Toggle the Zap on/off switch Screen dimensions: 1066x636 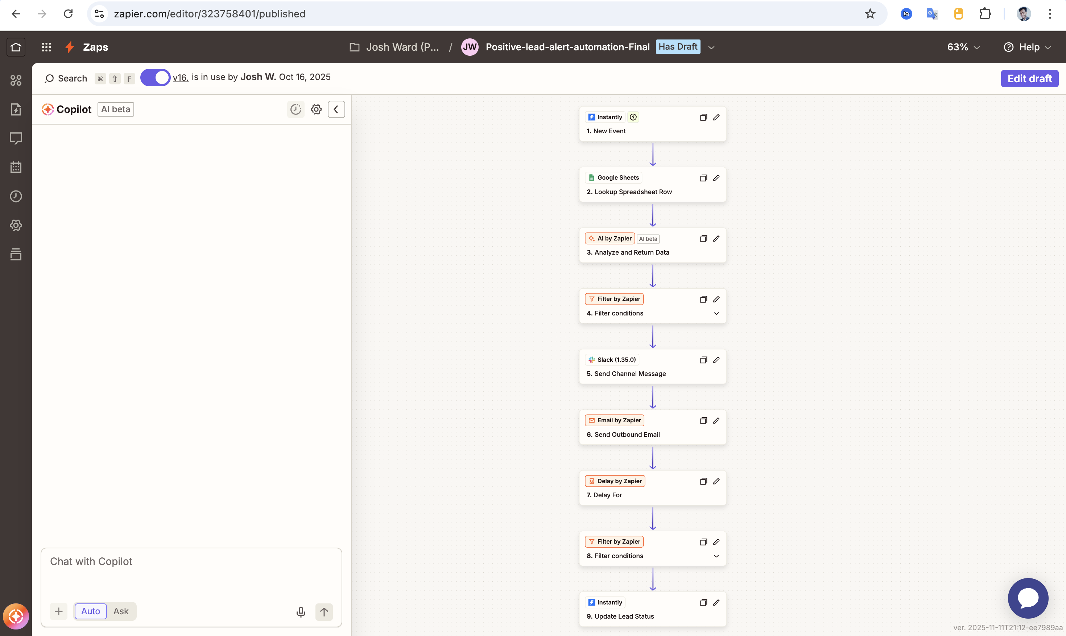[x=155, y=78]
